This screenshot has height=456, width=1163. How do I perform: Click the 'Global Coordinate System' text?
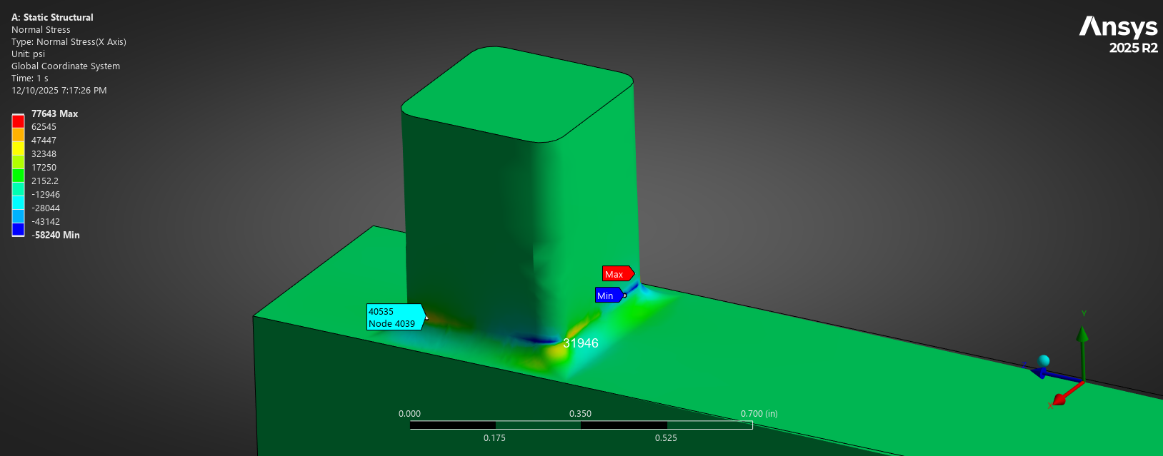(66, 66)
